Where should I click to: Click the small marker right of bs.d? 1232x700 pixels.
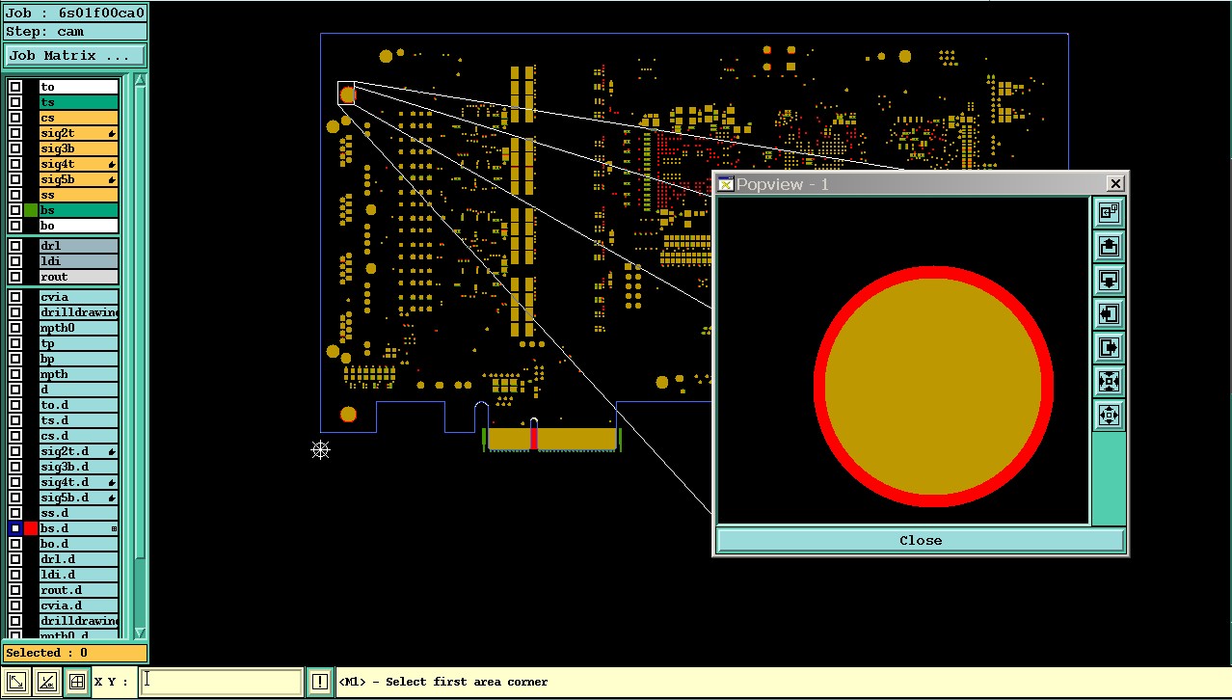coord(114,528)
